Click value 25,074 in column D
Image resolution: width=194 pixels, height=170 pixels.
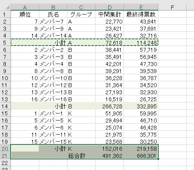109,128
